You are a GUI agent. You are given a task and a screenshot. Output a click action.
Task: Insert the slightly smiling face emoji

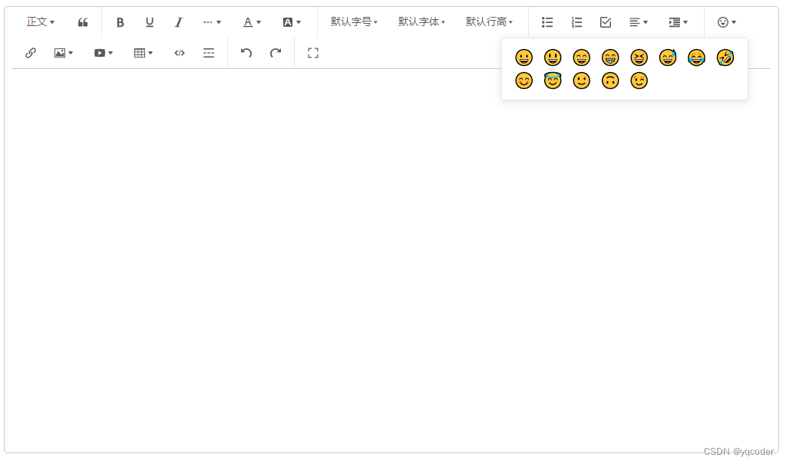coord(582,81)
